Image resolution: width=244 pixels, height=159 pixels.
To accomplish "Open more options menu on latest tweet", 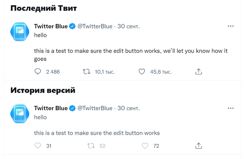I will pos(231,26).
